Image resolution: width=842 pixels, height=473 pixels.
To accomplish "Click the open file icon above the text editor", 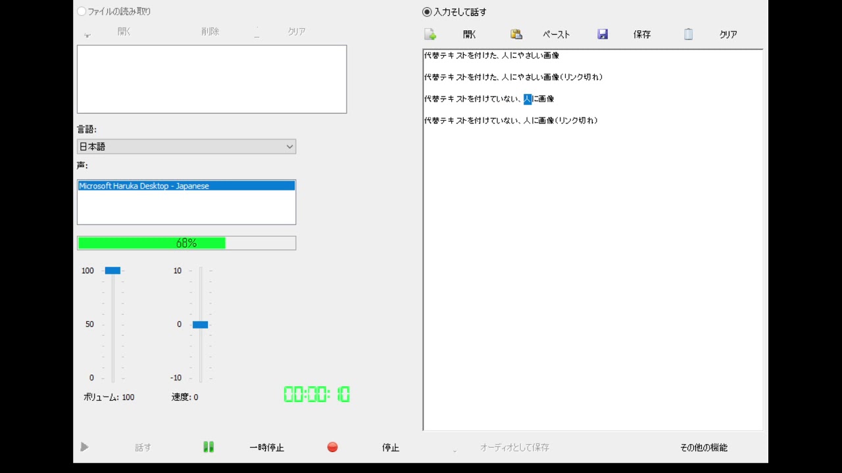I will [430, 34].
